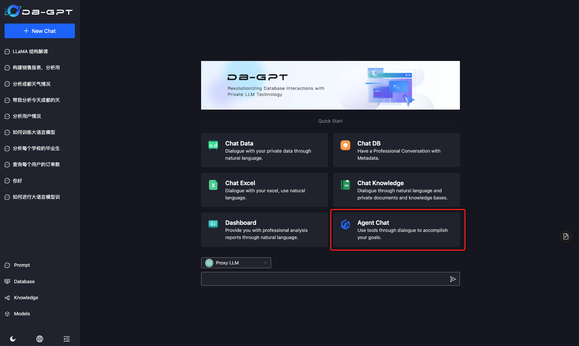Open the Proxy LLM model dropdown
This screenshot has height=346, width=579.
236,263
